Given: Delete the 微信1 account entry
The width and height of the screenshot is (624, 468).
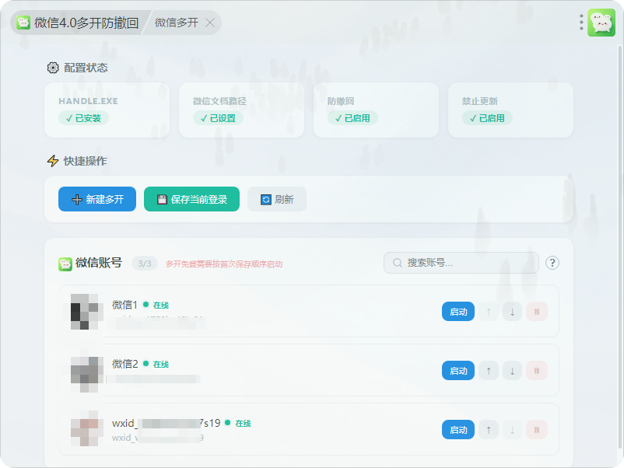Looking at the screenshot, I should click(x=536, y=311).
